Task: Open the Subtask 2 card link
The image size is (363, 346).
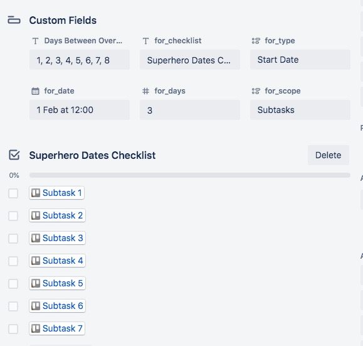Action: [x=57, y=215]
